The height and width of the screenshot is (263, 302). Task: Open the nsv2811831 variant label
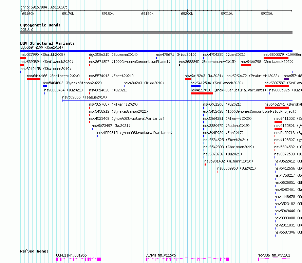pos(288,225)
